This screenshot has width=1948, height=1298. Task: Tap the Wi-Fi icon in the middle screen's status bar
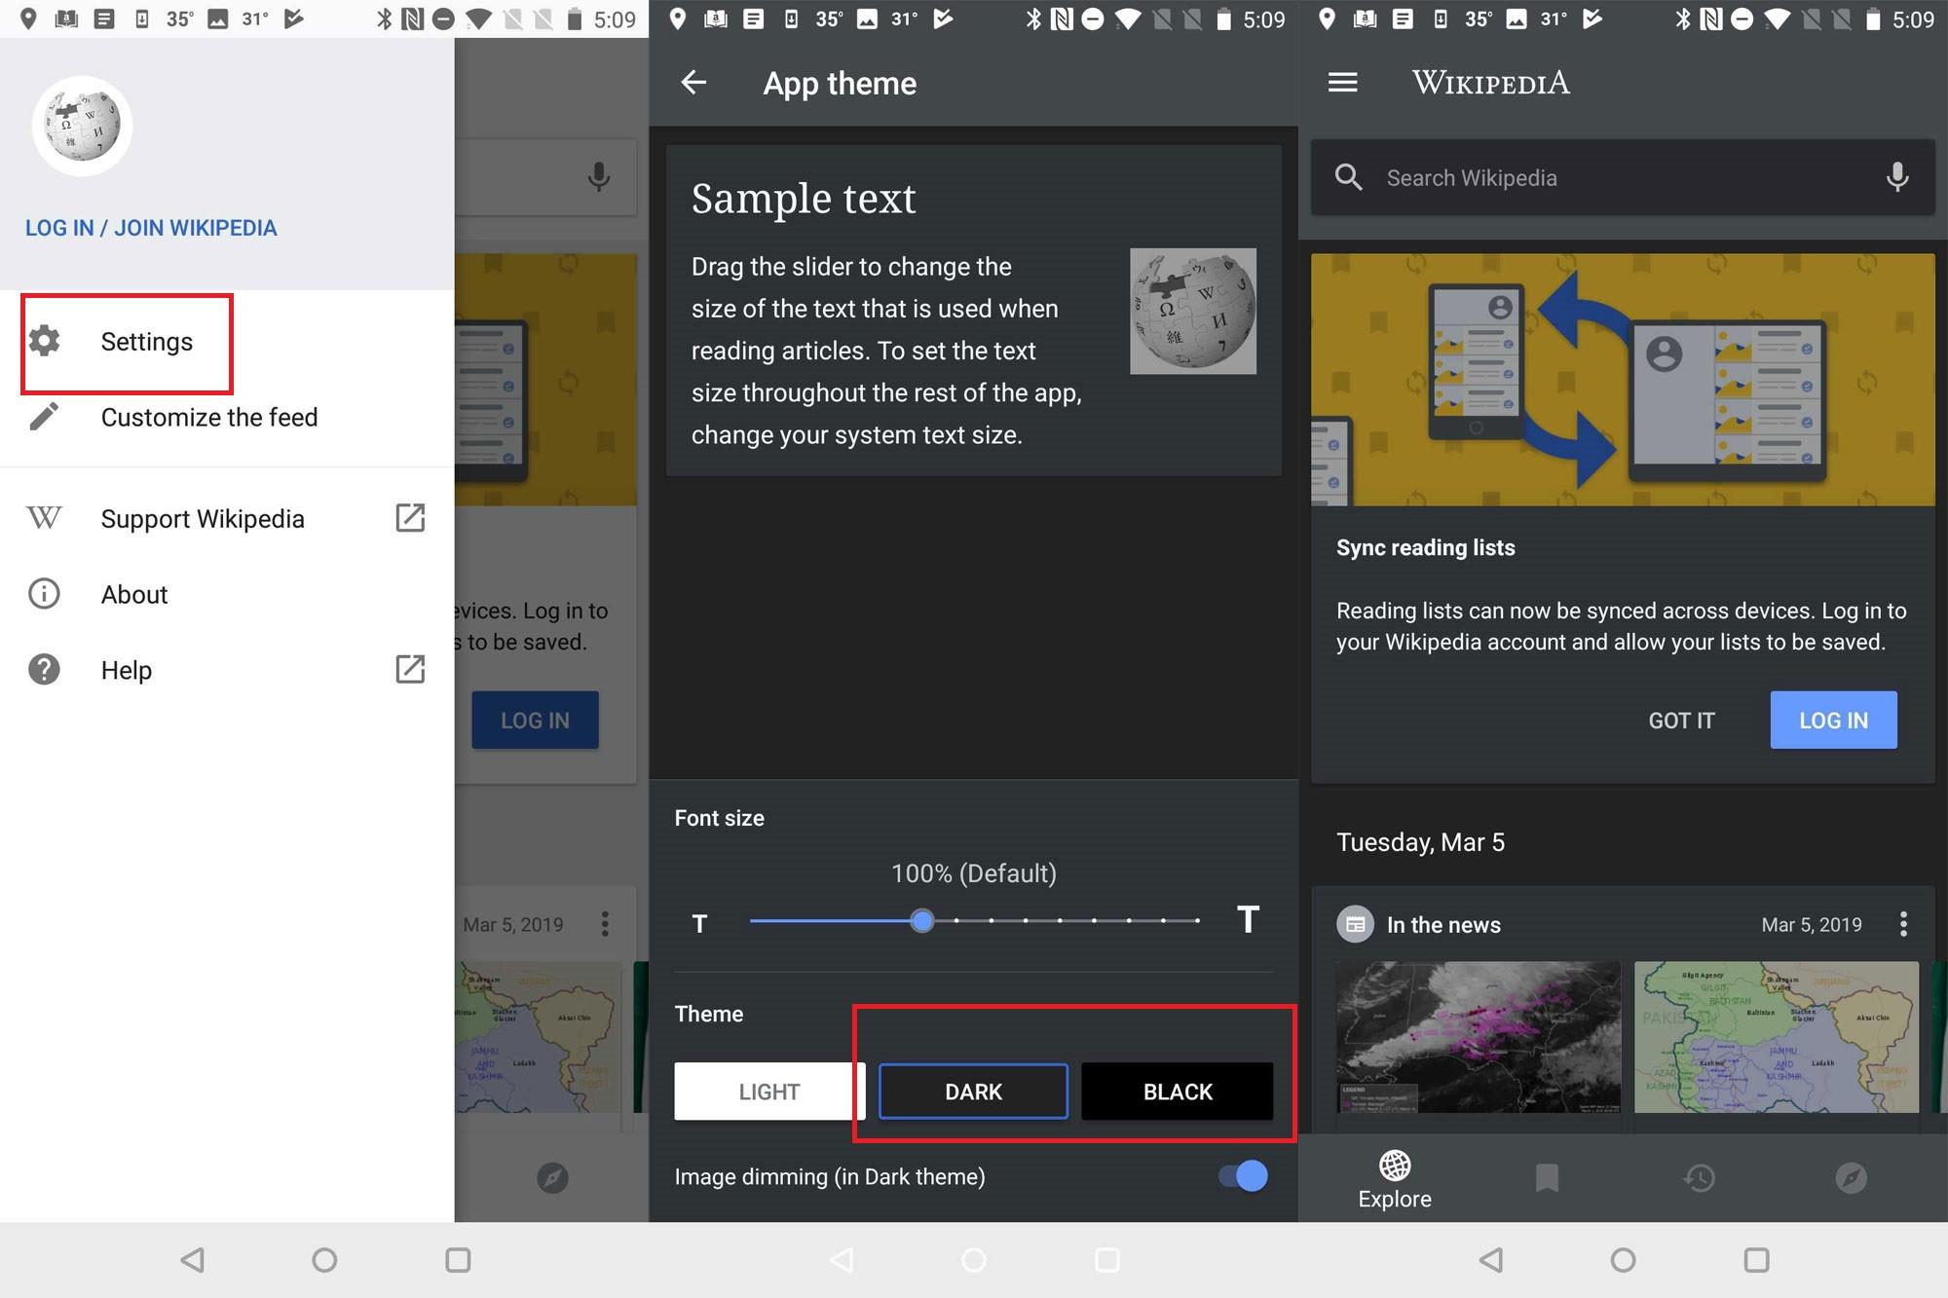pos(1127,19)
